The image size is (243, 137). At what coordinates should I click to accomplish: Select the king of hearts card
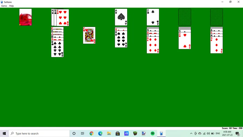click(89, 35)
